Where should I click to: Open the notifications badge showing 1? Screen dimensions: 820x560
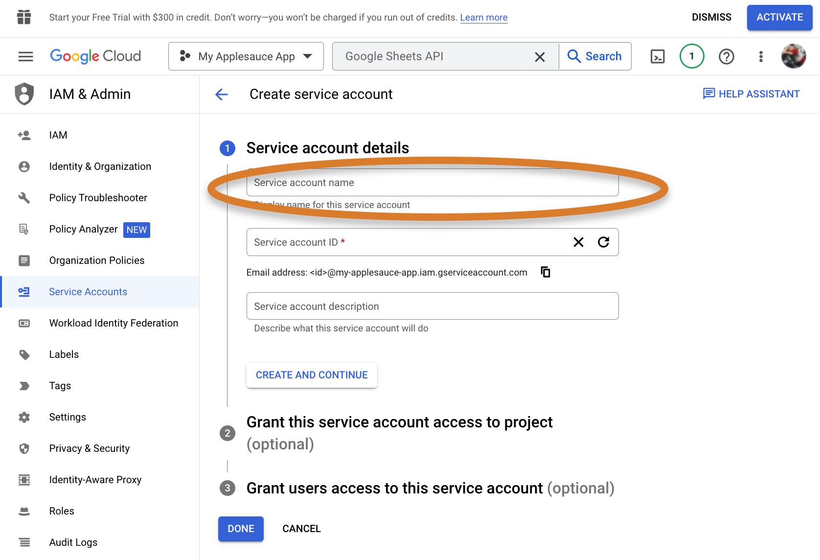[x=692, y=56]
